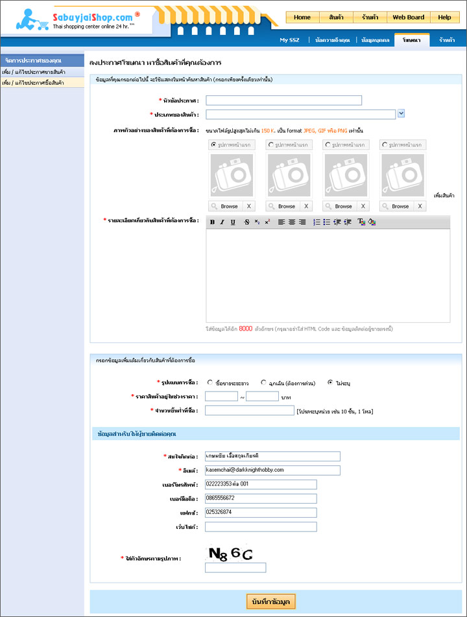
Task: Select the long-term trade radio option
Action: (x=210, y=382)
